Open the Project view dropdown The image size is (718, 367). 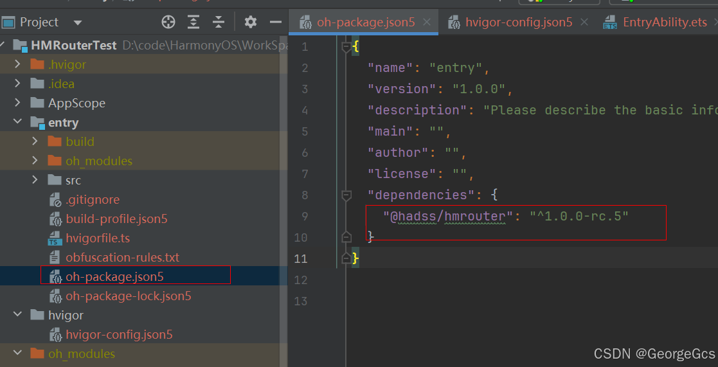(x=77, y=22)
